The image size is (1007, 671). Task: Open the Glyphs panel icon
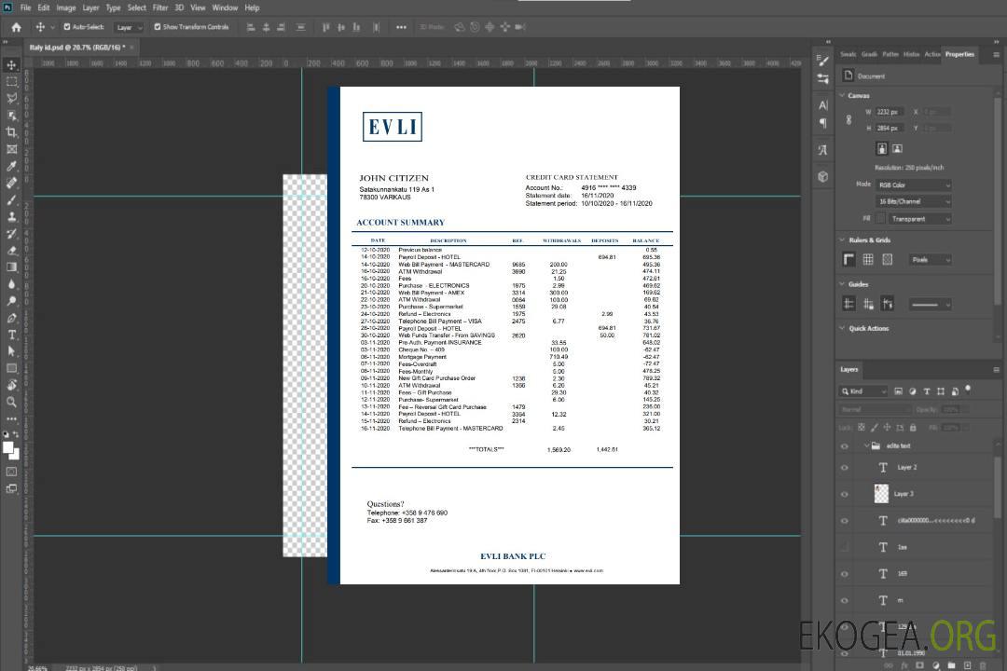tap(823, 150)
